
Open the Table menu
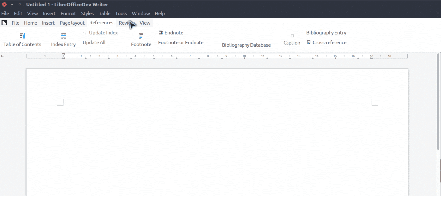[105, 13]
